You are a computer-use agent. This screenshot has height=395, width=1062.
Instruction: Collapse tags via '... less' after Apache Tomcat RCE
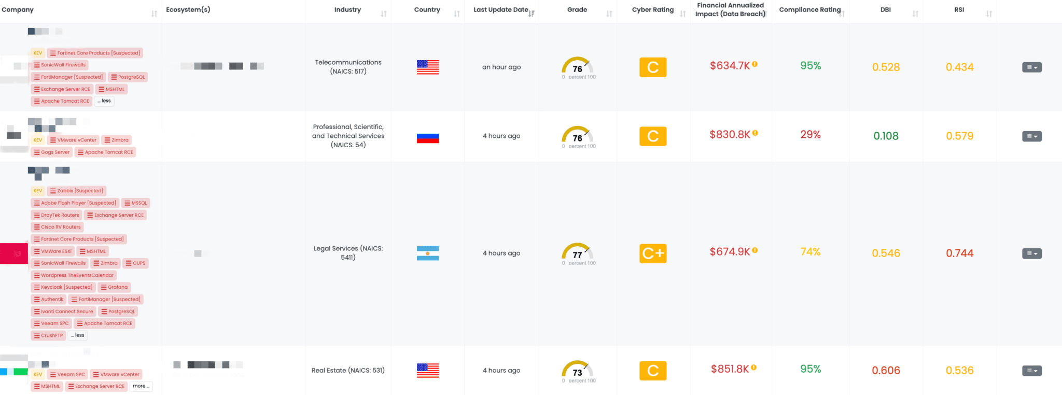coord(104,101)
